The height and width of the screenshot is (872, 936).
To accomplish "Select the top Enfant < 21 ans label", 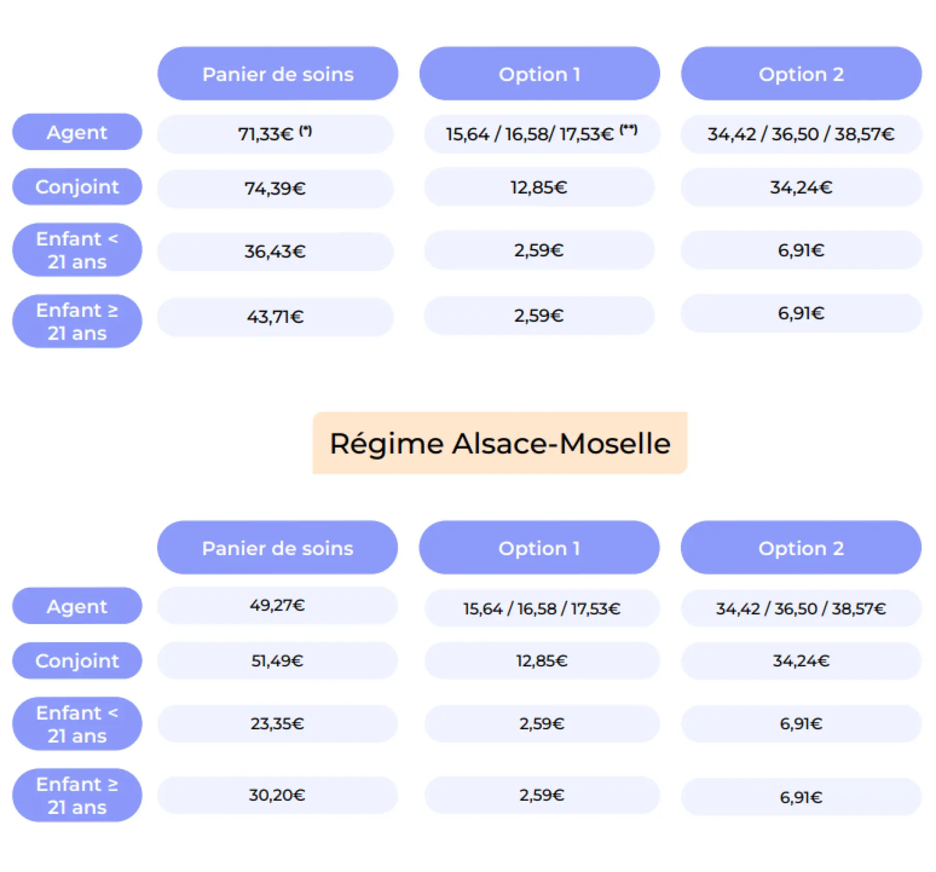I will coord(77,250).
